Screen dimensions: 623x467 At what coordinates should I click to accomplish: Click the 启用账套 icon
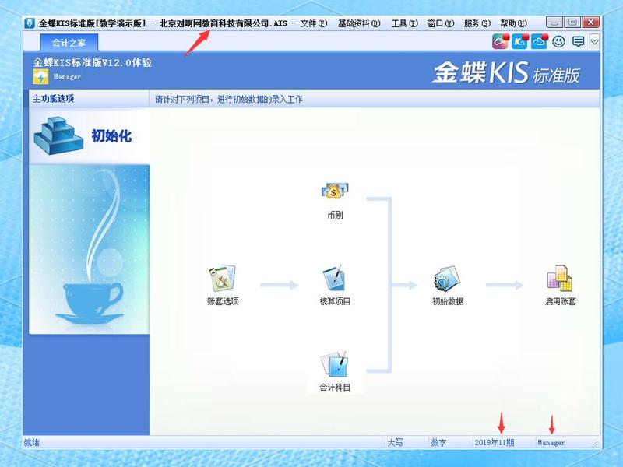(560, 278)
